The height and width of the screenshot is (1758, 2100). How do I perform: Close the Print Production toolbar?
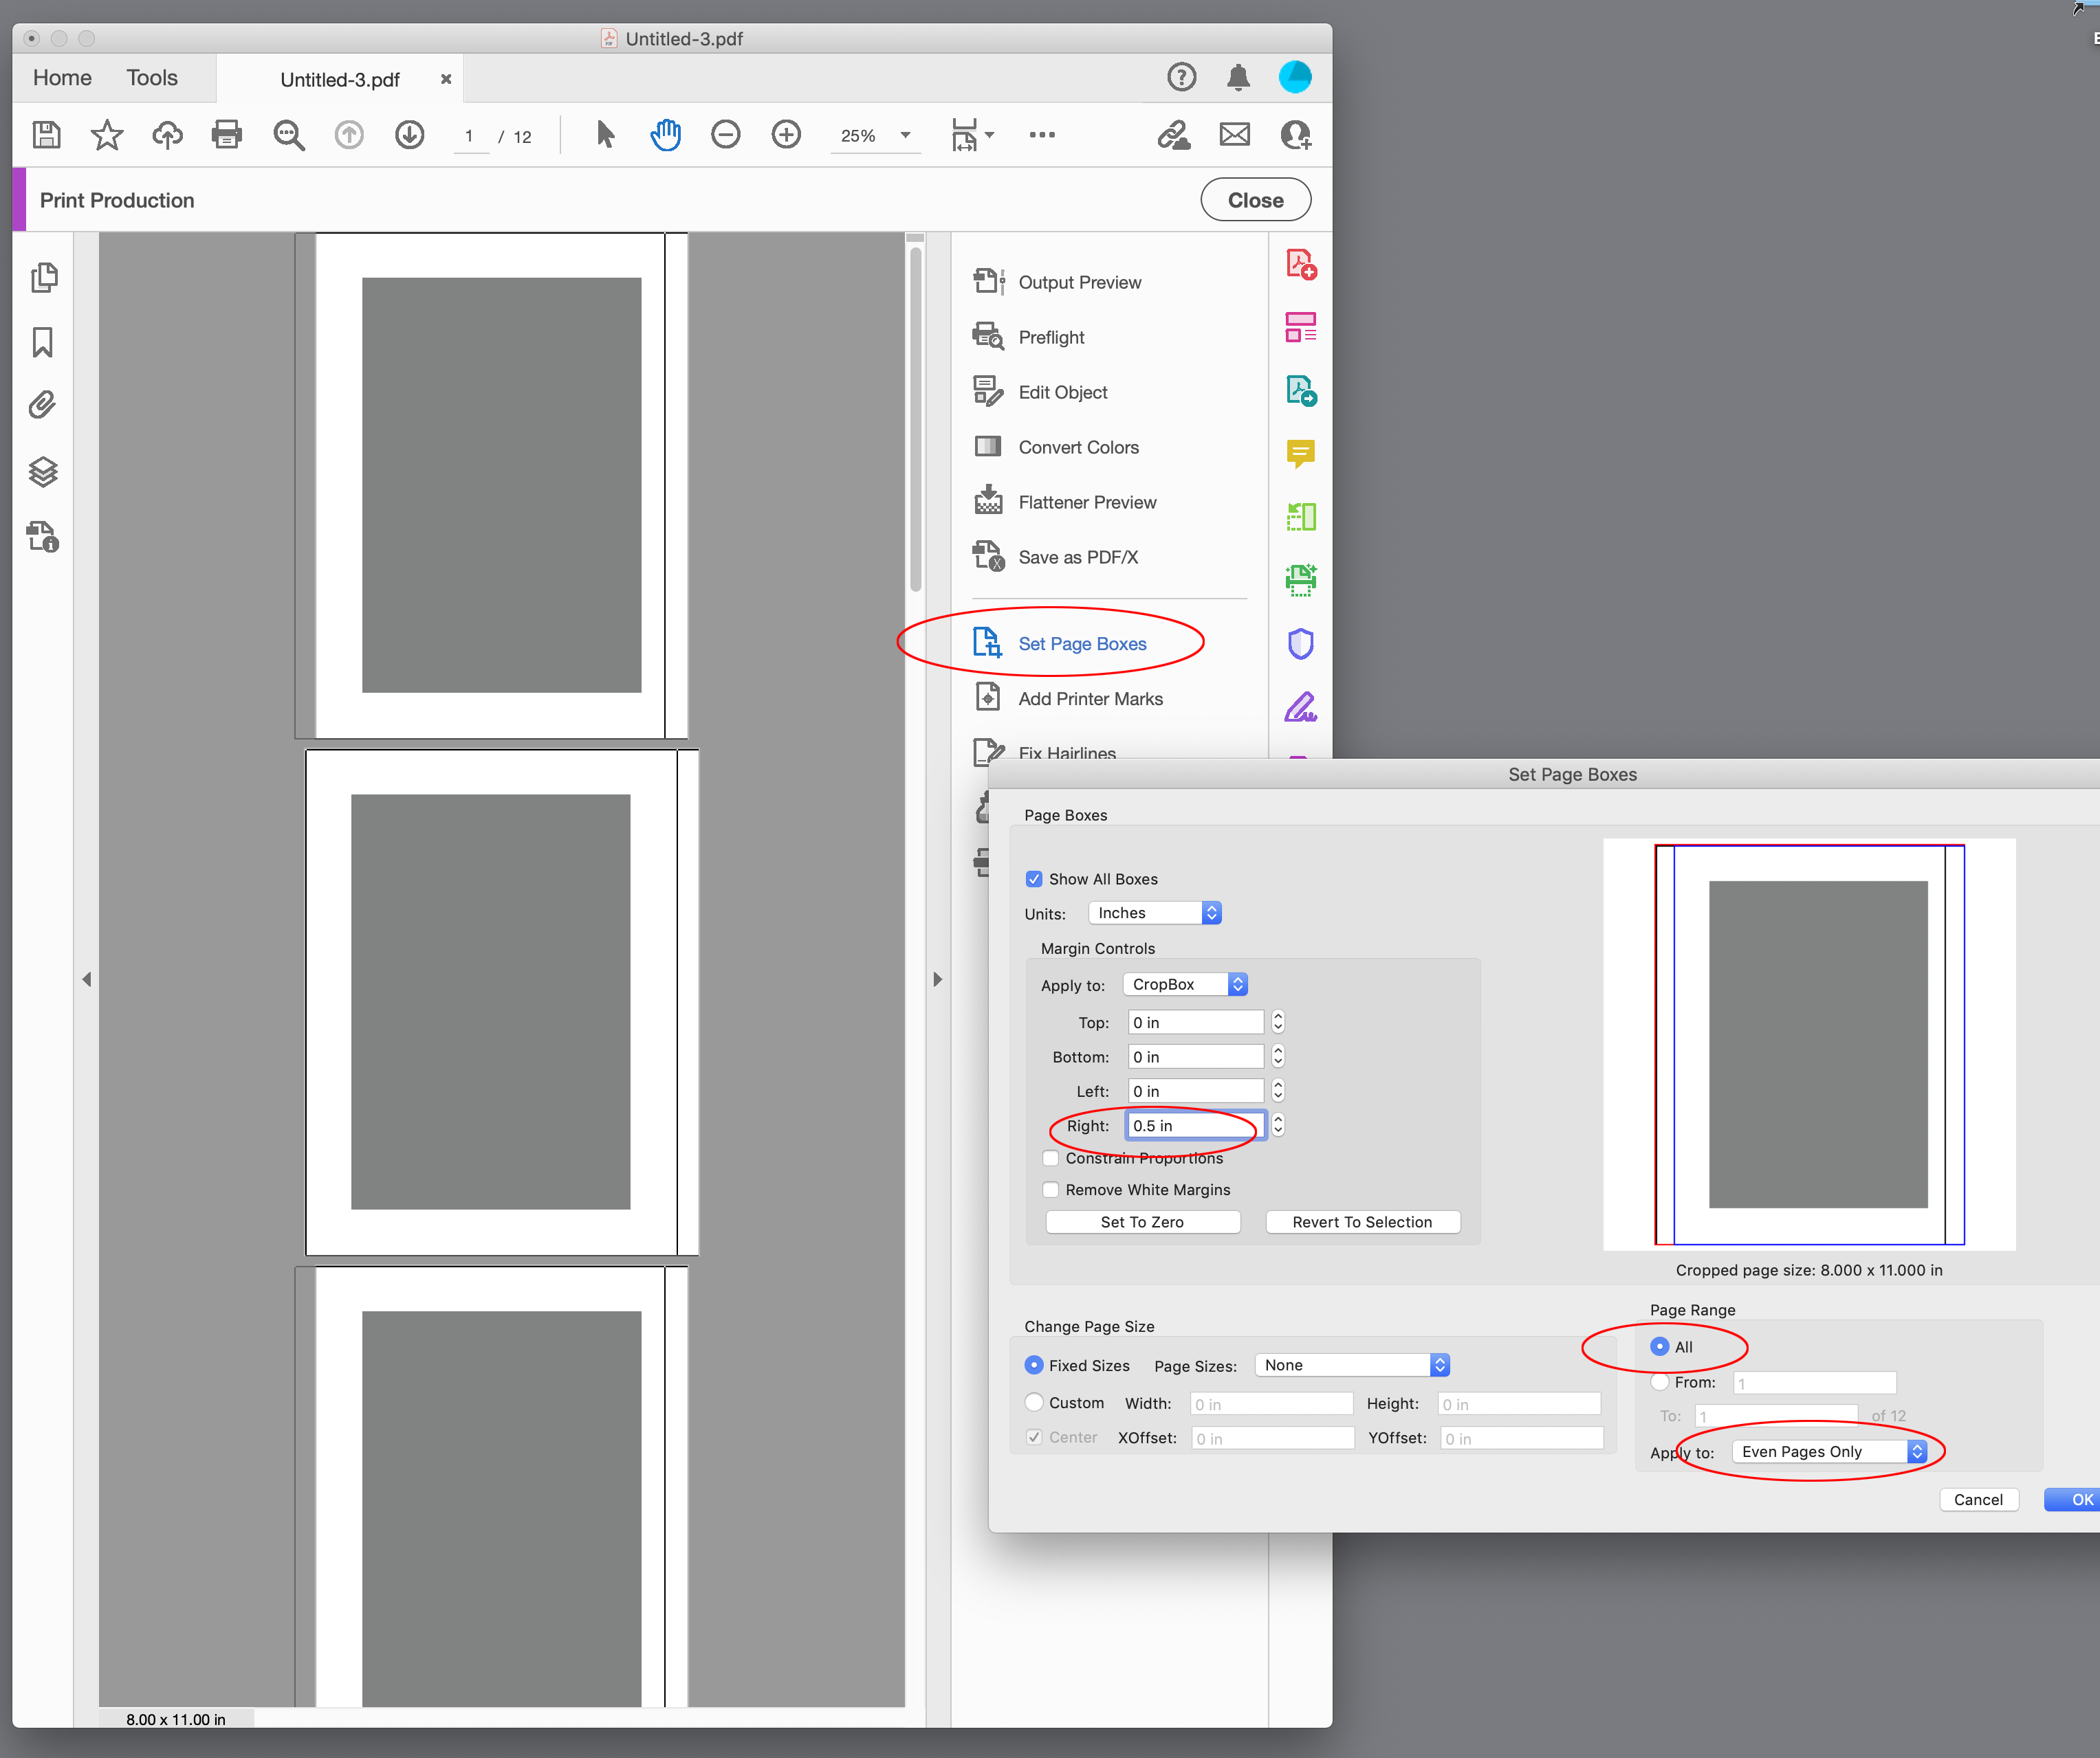[1255, 199]
